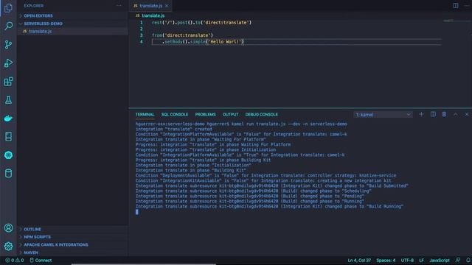Click translate.js in the breadcrumb
Image resolution: width=472 pixels, height=265 pixels.
tap(153, 15)
